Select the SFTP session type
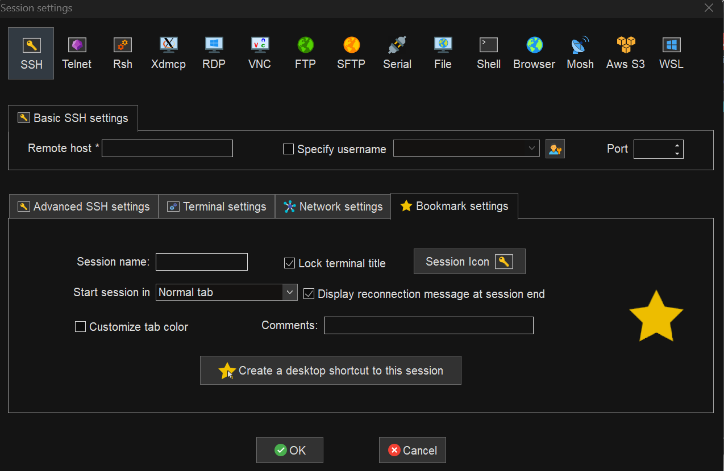This screenshot has width=724, height=471. click(x=351, y=53)
